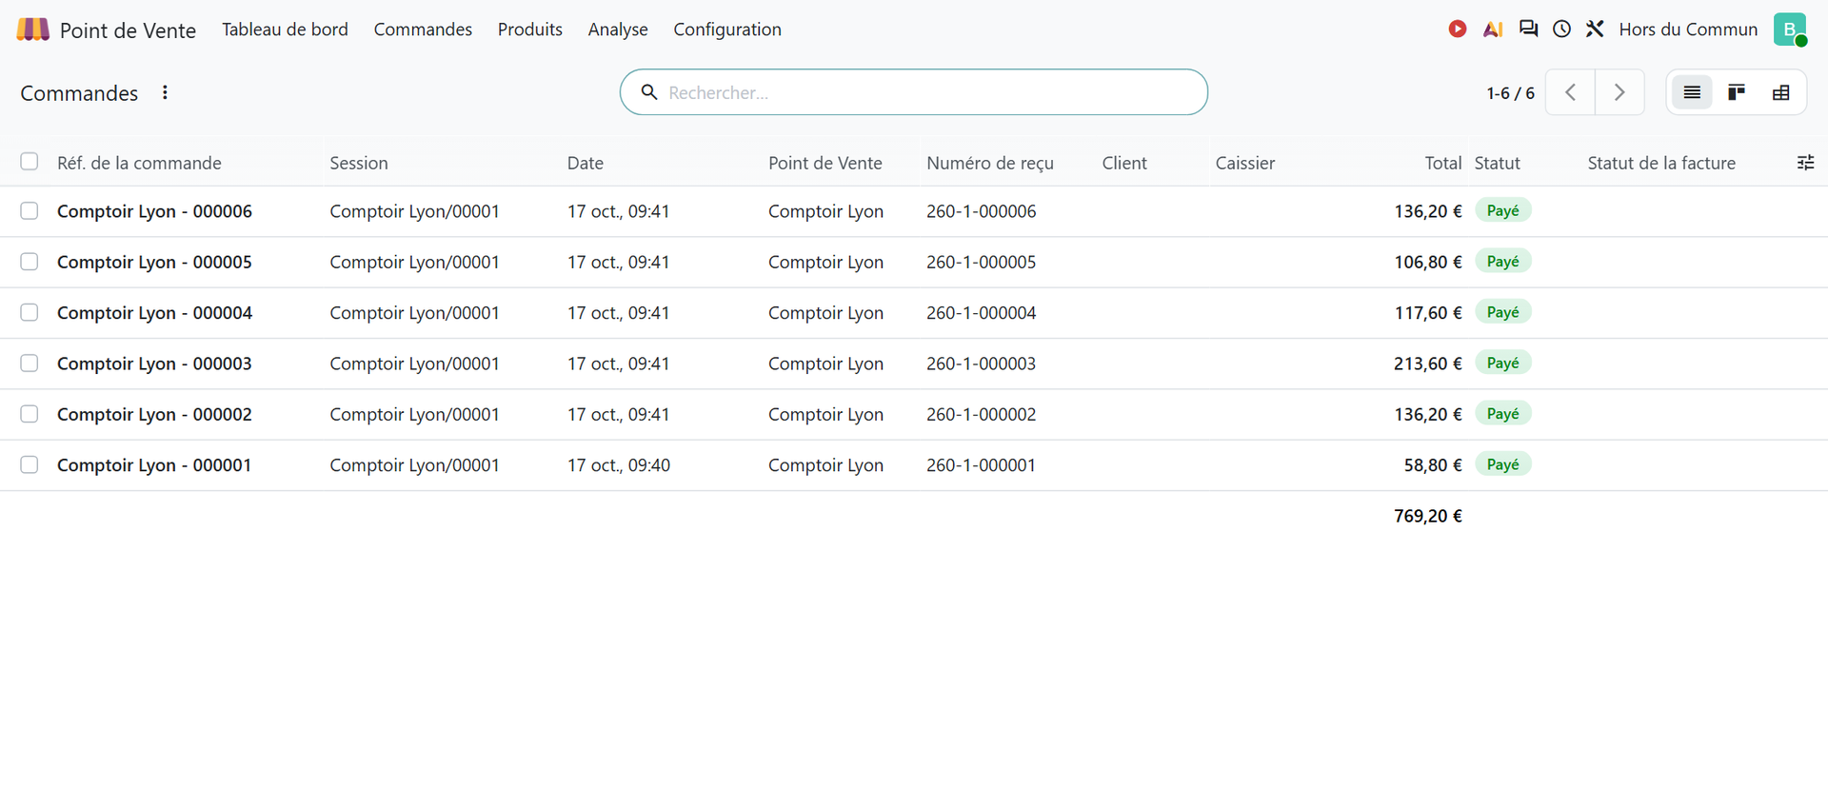Go to next page of records
The image size is (1828, 787).
pos(1619,92)
